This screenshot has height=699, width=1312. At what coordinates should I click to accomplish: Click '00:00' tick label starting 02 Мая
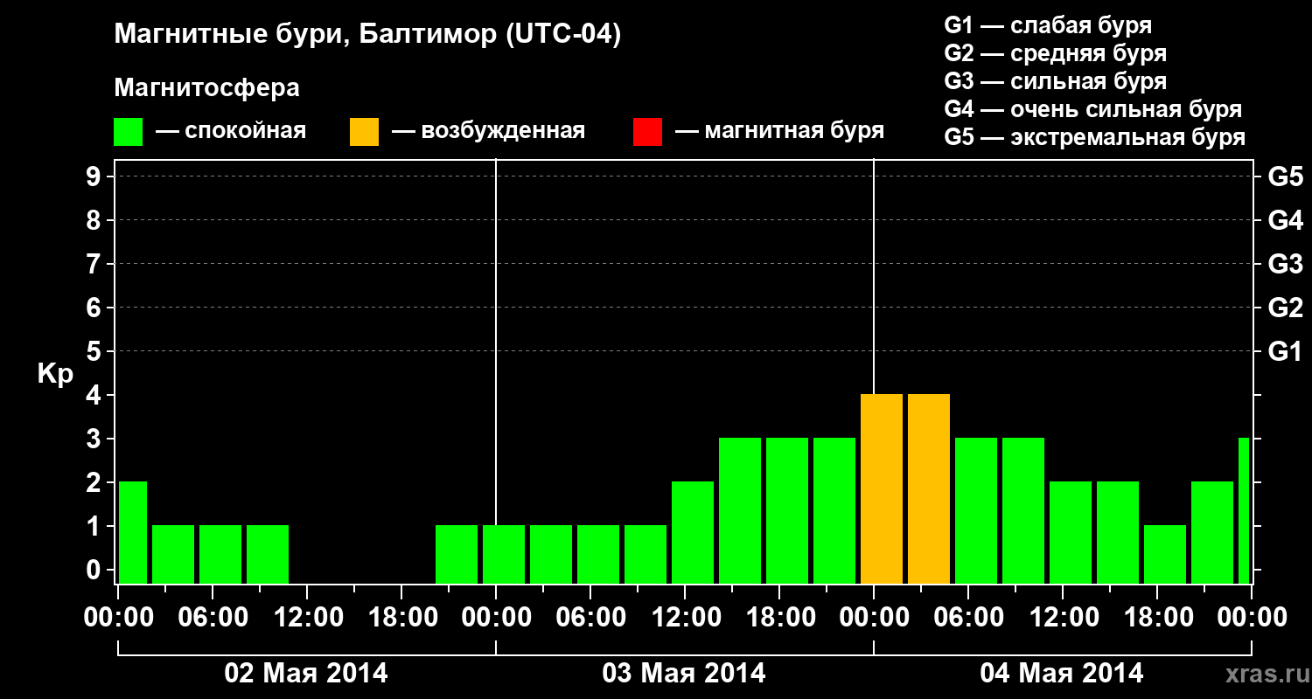point(118,617)
